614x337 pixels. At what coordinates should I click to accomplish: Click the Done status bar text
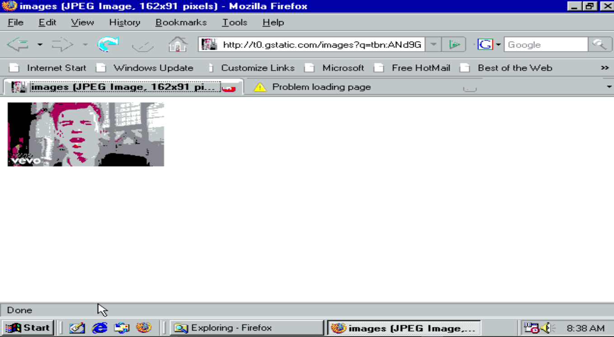coord(19,310)
